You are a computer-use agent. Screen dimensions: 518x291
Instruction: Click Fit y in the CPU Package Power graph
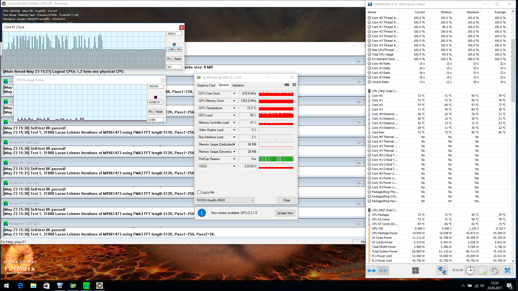point(151,112)
